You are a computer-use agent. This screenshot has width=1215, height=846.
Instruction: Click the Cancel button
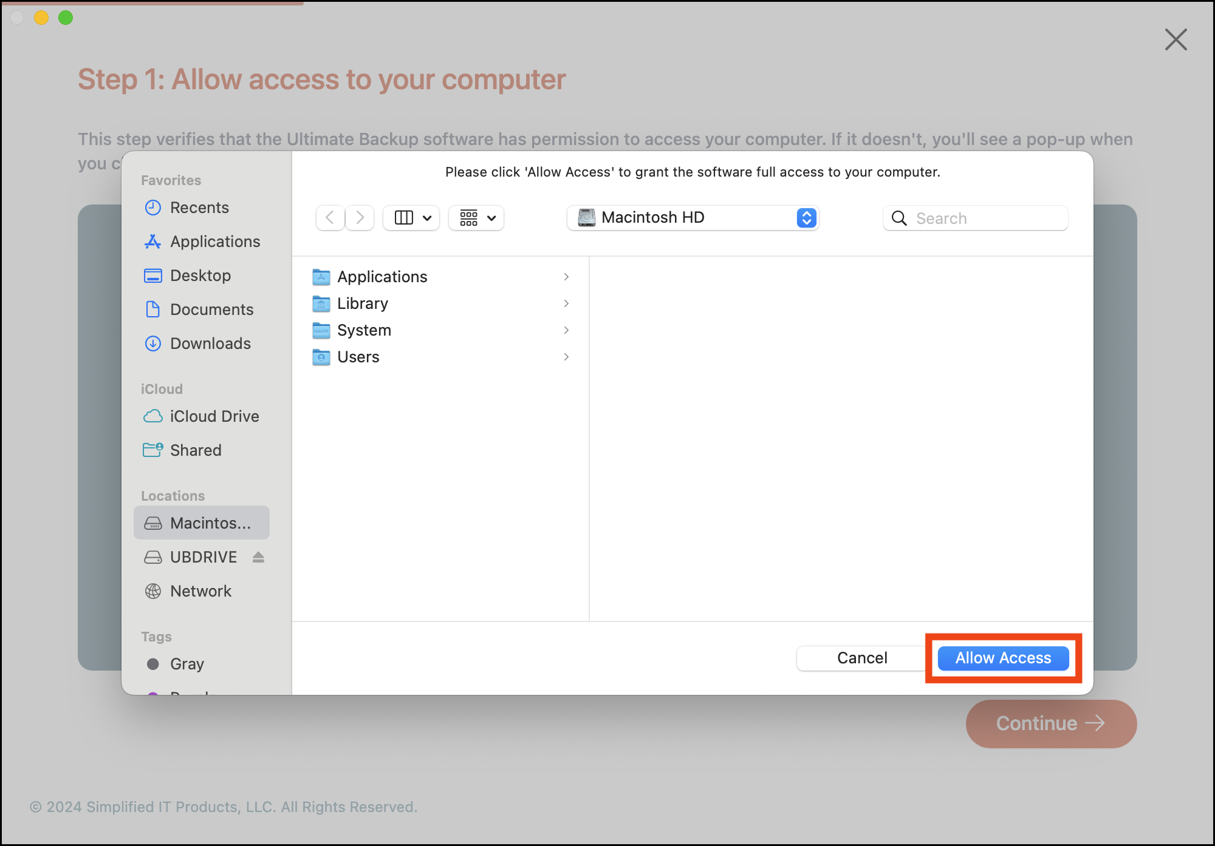(x=861, y=658)
